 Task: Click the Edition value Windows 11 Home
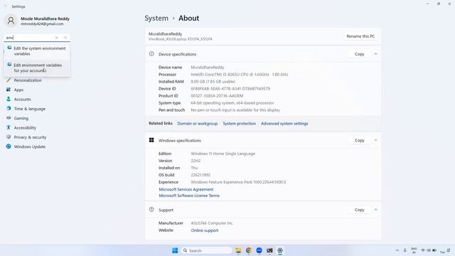point(223,154)
